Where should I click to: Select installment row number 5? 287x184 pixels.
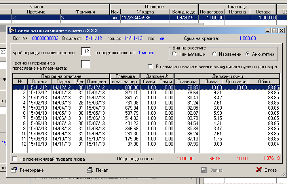146,108
